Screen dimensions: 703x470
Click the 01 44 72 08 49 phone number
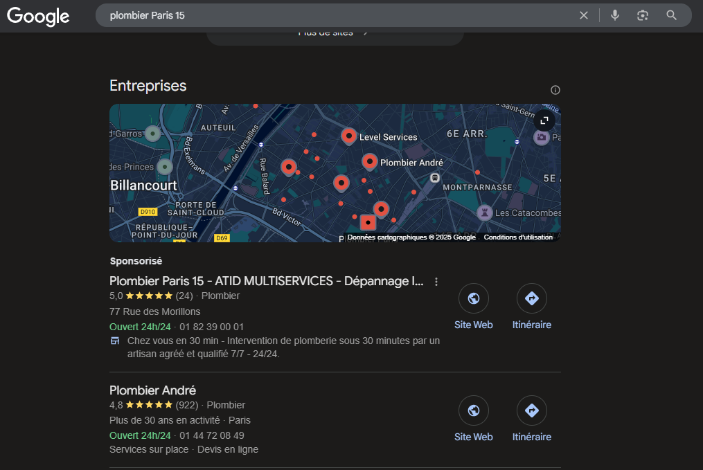[212, 435]
